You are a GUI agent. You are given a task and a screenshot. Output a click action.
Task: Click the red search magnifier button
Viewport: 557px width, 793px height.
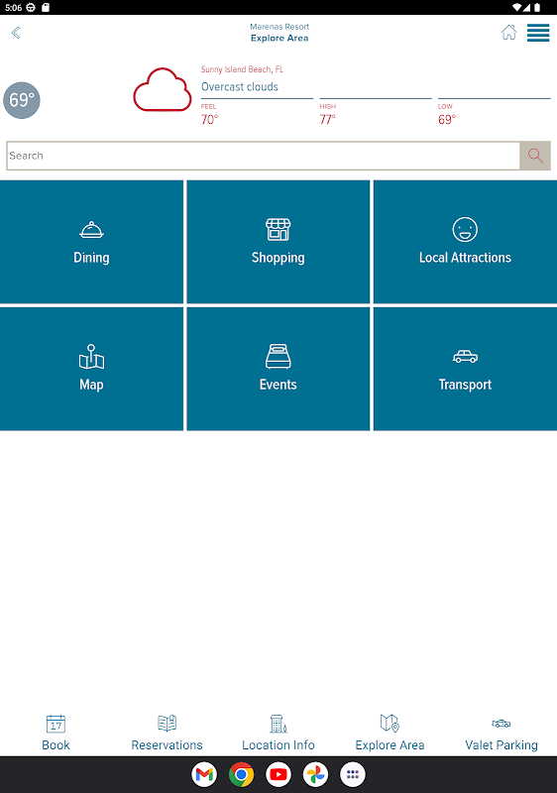click(535, 156)
